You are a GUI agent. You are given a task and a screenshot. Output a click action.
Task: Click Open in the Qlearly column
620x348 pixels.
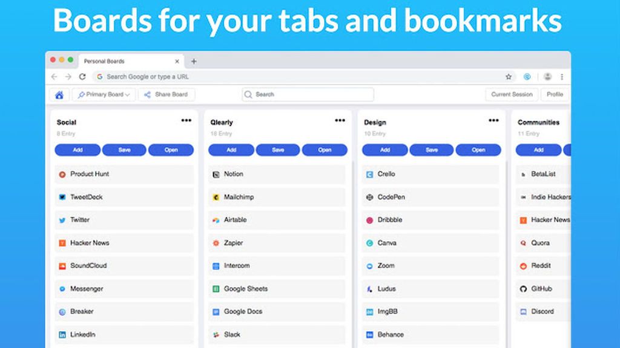[x=325, y=150]
